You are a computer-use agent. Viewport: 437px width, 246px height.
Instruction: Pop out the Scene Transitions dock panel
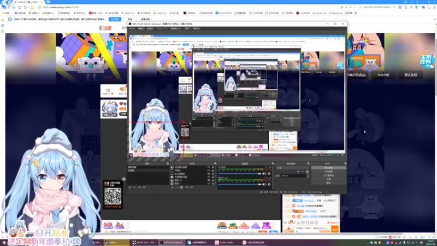[x=308, y=163]
